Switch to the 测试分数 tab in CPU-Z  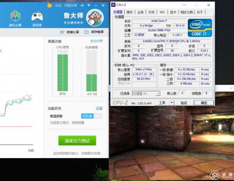(x=187, y=12)
